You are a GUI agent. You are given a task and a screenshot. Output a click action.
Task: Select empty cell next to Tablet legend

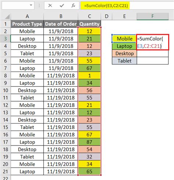[152, 61]
